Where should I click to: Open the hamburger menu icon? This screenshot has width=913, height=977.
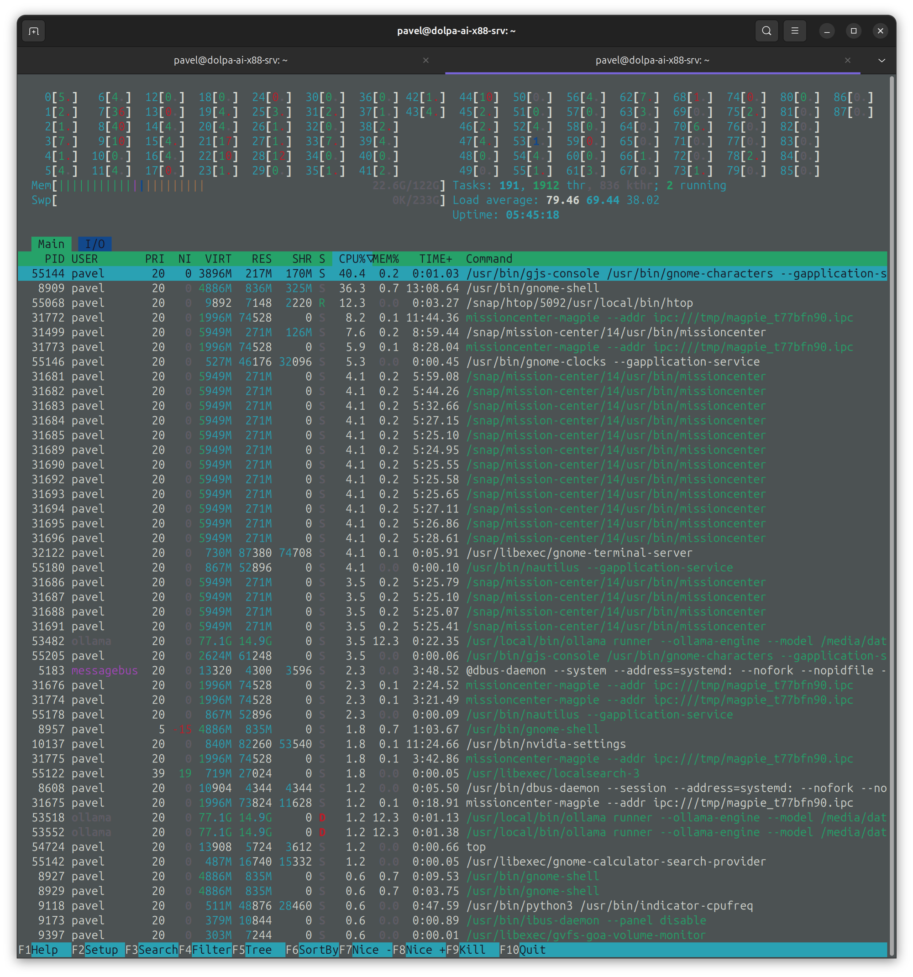(x=794, y=31)
